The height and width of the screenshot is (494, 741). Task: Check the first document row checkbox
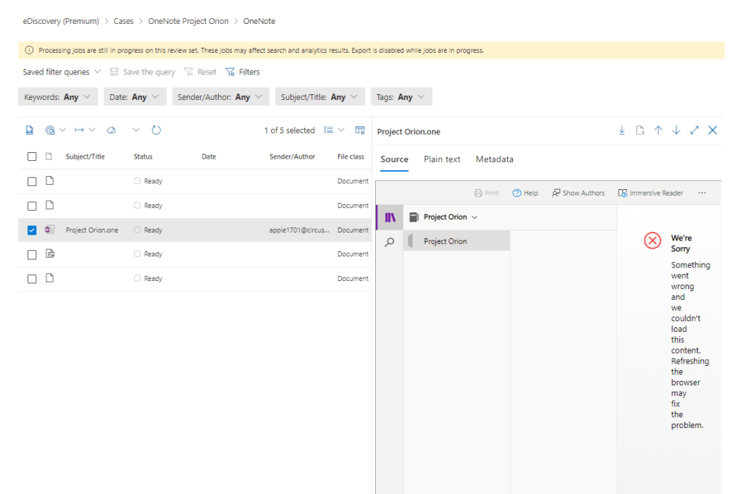pyautogui.click(x=32, y=182)
